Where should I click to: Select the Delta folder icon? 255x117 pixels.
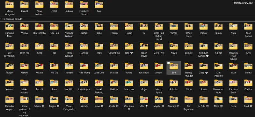233,100
